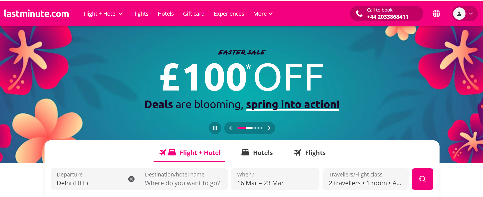
Task: Open the user account menu
Action: [464, 14]
